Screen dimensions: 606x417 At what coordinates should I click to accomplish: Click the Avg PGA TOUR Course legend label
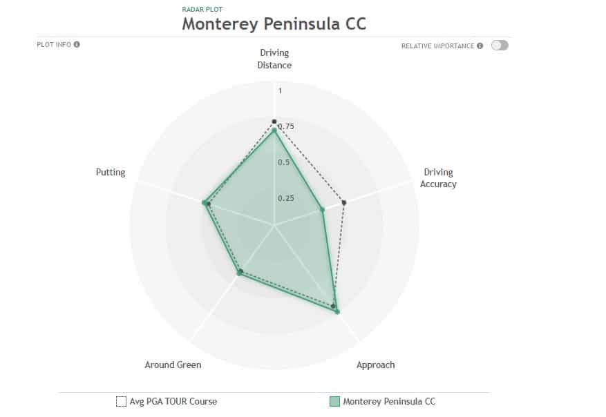[x=173, y=402]
